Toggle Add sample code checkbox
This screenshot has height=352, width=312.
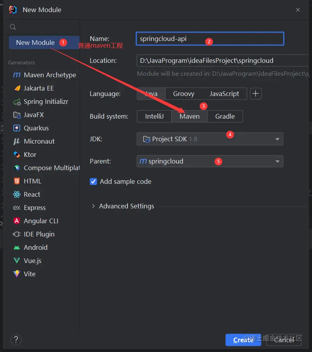pos(93,181)
